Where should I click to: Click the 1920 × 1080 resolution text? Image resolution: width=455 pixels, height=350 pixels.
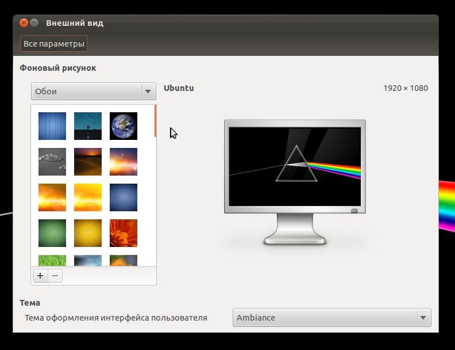[406, 88]
